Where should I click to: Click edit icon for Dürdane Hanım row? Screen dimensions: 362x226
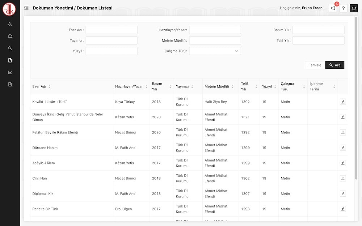(342, 148)
